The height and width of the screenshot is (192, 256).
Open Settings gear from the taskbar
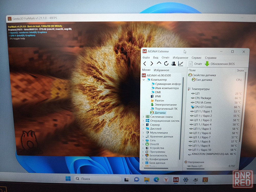click(x=186, y=180)
